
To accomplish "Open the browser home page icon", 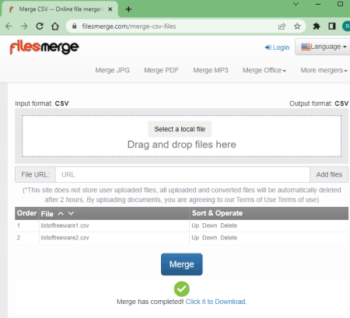I will click(x=55, y=26).
